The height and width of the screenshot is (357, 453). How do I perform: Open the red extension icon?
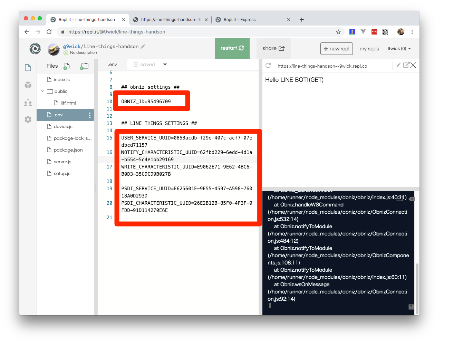click(374, 32)
